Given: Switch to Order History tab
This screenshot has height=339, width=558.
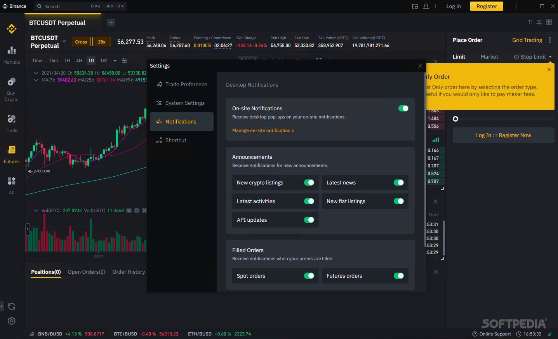Looking at the screenshot, I should point(129,272).
